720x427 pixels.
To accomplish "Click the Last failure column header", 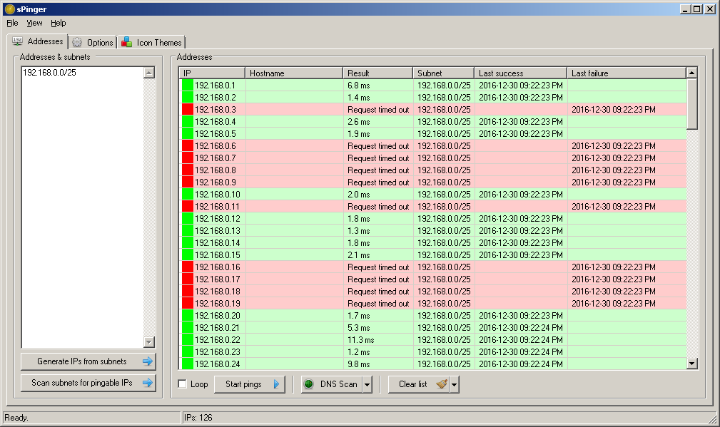I will click(626, 73).
